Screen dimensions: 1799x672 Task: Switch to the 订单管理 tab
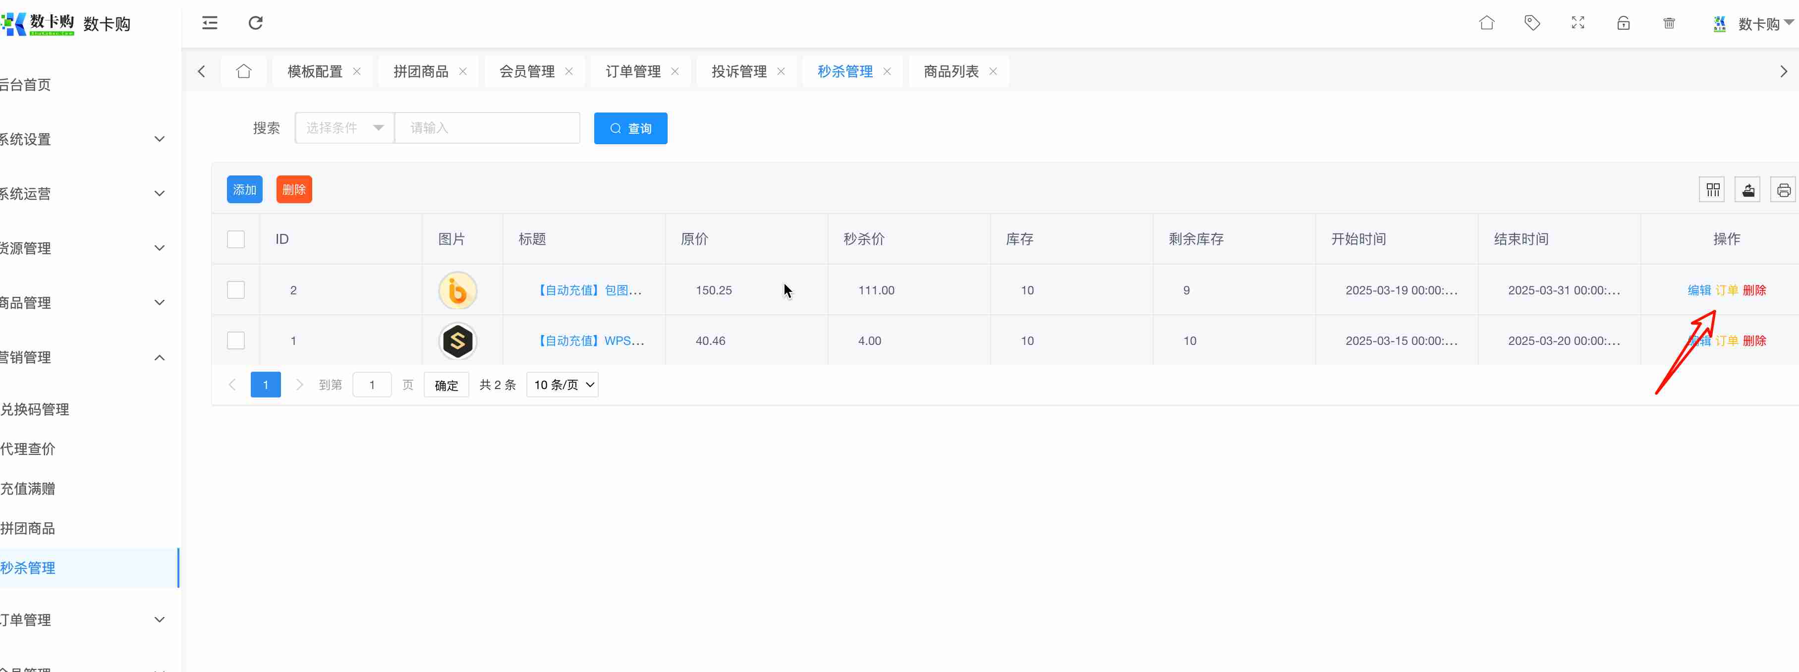click(633, 71)
